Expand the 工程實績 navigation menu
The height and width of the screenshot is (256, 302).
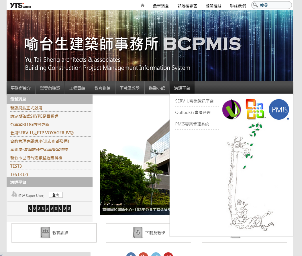pos(77,88)
